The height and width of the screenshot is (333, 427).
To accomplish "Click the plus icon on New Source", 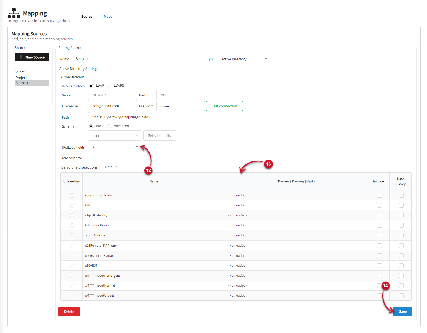I will click(x=21, y=57).
